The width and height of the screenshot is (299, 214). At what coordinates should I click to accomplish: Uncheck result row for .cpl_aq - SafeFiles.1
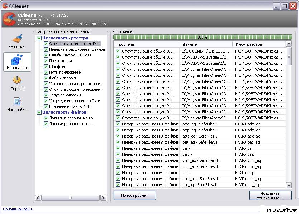118,185
